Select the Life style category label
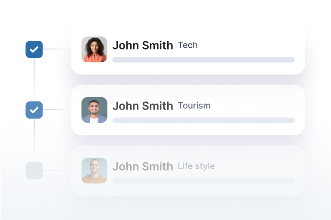 (196, 166)
